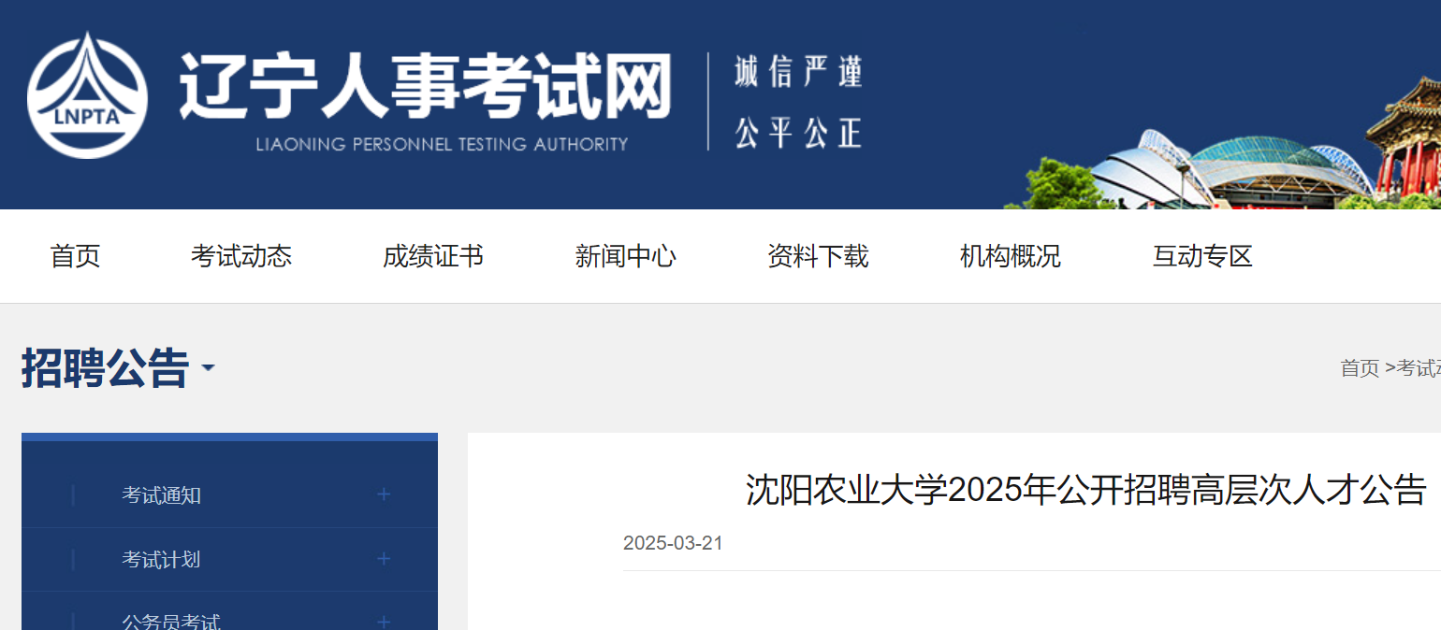The height and width of the screenshot is (630, 1441).
Task: Open the 资料下载 navigation item
Action: 818,256
